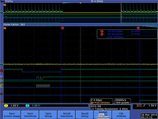This screenshot has width=158, height=119.
Task: Select the yellow D12 digital channel label
Action: click(1, 86)
